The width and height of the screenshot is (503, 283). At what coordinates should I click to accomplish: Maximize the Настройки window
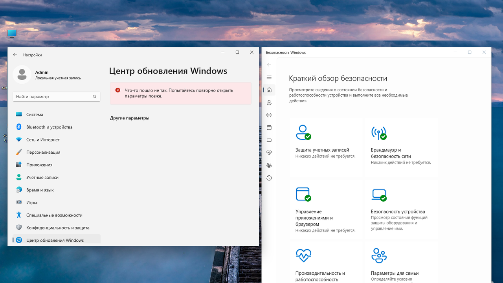(237, 52)
